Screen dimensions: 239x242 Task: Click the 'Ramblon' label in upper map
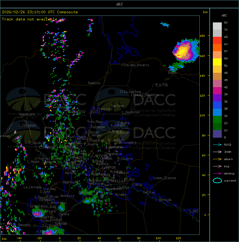point(94,83)
